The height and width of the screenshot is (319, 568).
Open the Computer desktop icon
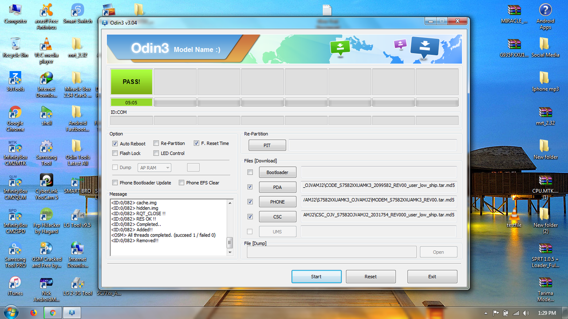(15, 13)
